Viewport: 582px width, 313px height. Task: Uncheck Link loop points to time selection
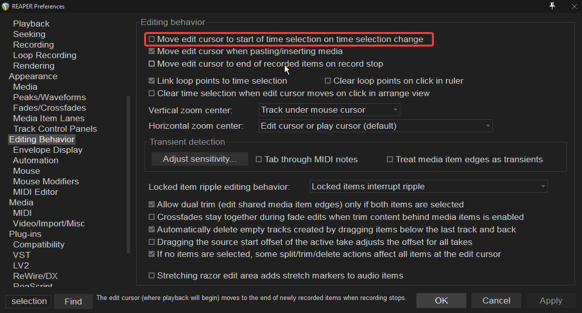click(152, 81)
